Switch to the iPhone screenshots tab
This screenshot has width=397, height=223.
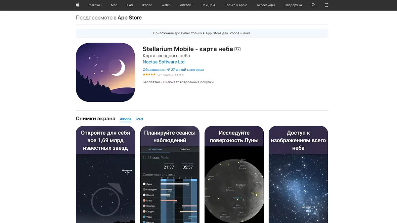126,119
